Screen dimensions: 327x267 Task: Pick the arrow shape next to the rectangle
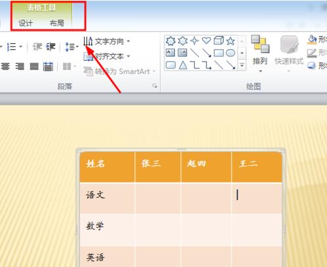click(x=206, y=52)
